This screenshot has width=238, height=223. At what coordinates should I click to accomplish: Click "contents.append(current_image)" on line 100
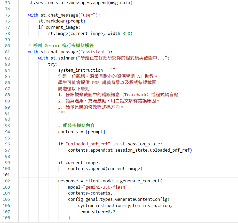[x=105, y=169]
